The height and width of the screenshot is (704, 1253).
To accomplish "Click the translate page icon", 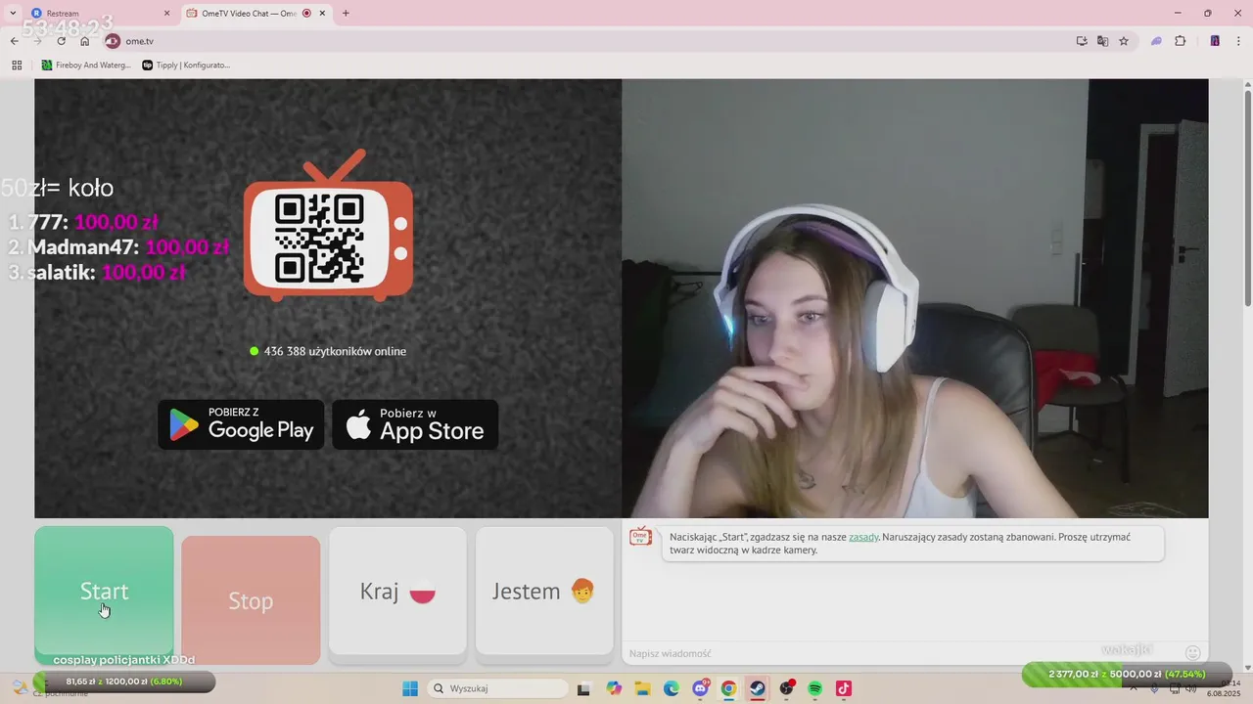I will pyautogui.click(x=1102, y=41).
